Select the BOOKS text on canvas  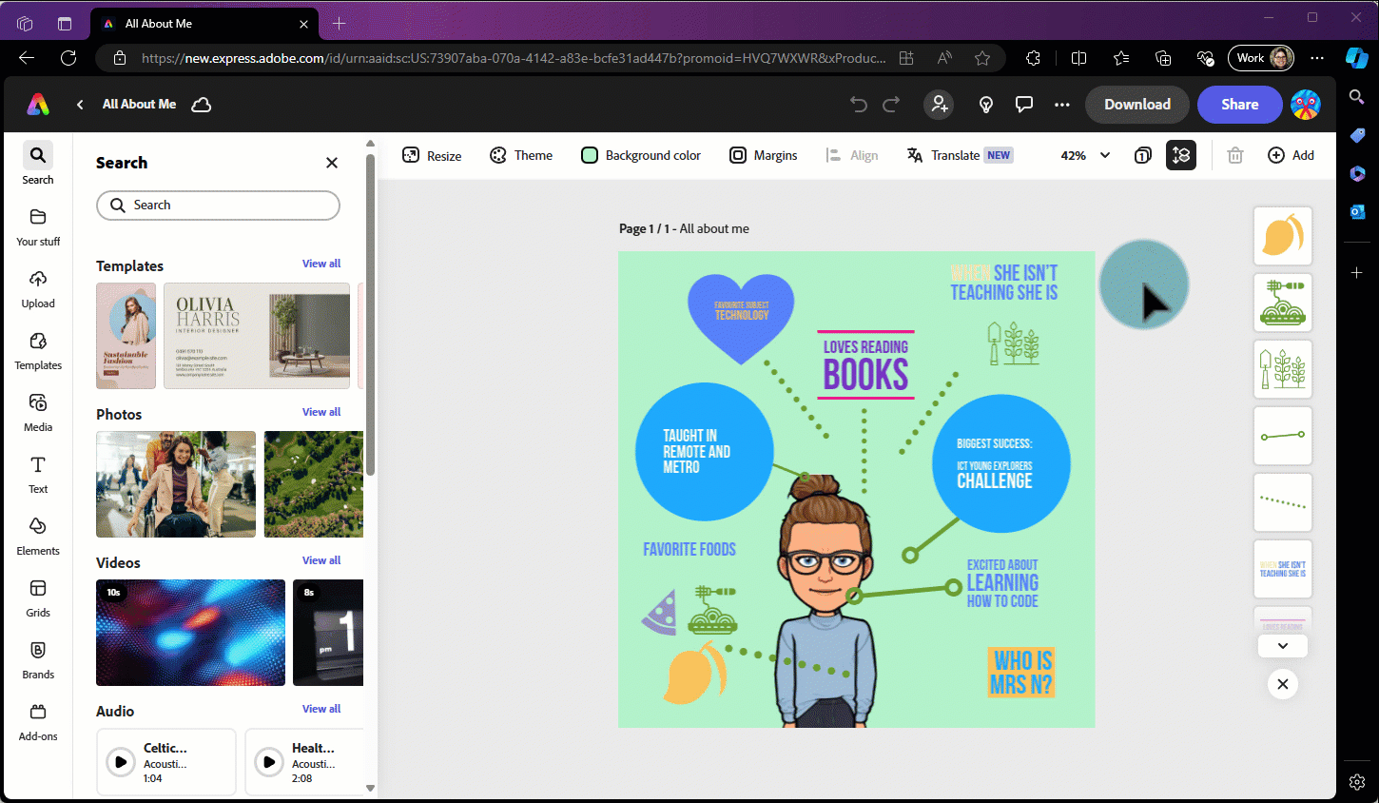[x=865, y=375]
